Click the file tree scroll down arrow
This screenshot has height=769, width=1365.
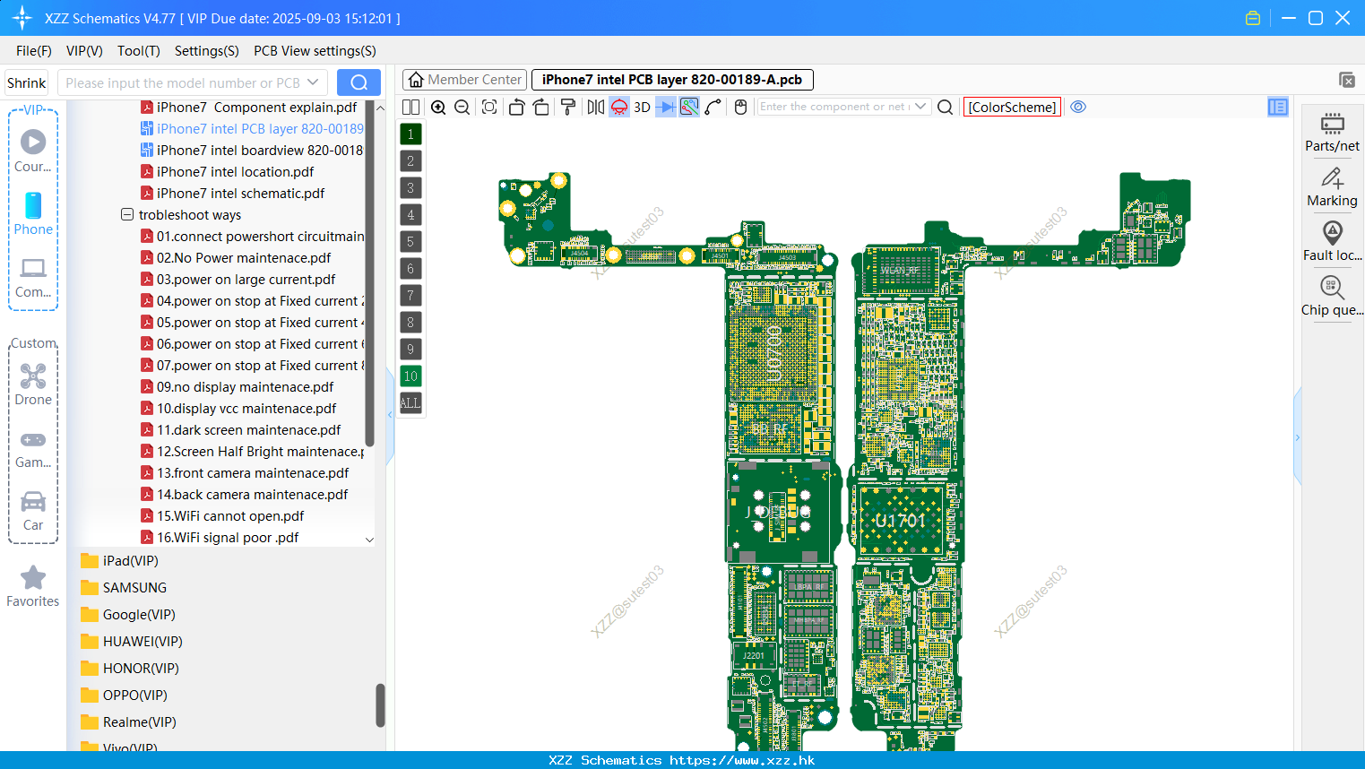(369, 540)
